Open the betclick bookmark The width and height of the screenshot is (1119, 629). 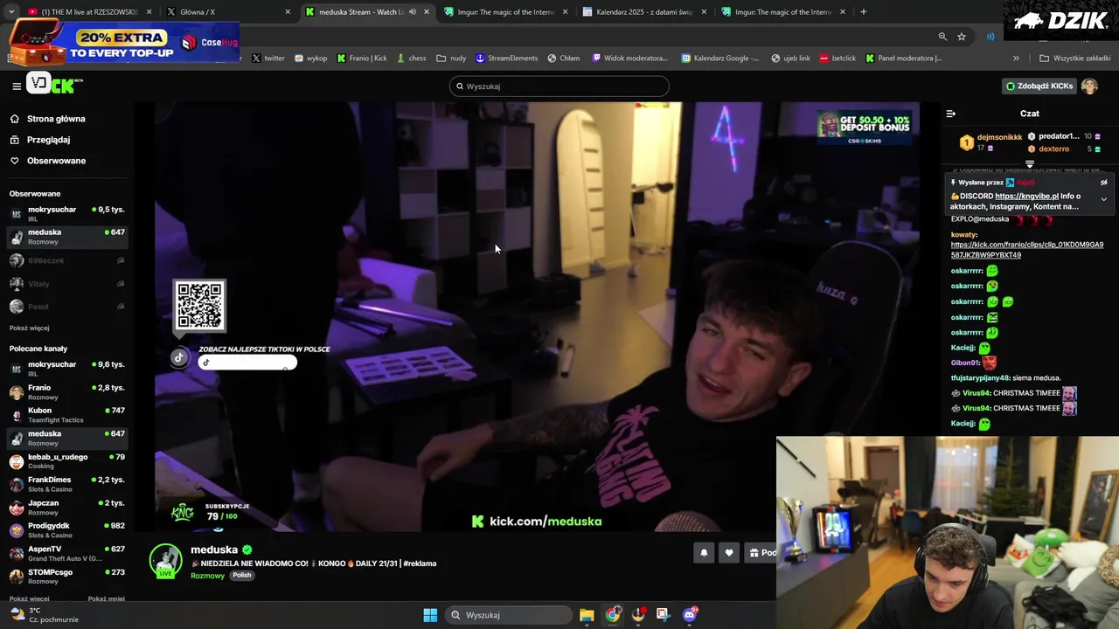[x=838, y=59]
